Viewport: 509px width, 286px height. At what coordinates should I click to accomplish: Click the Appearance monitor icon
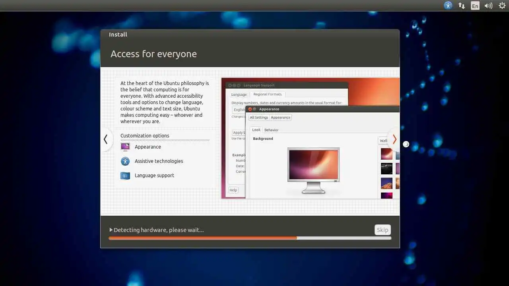click(x=125, y=147)
